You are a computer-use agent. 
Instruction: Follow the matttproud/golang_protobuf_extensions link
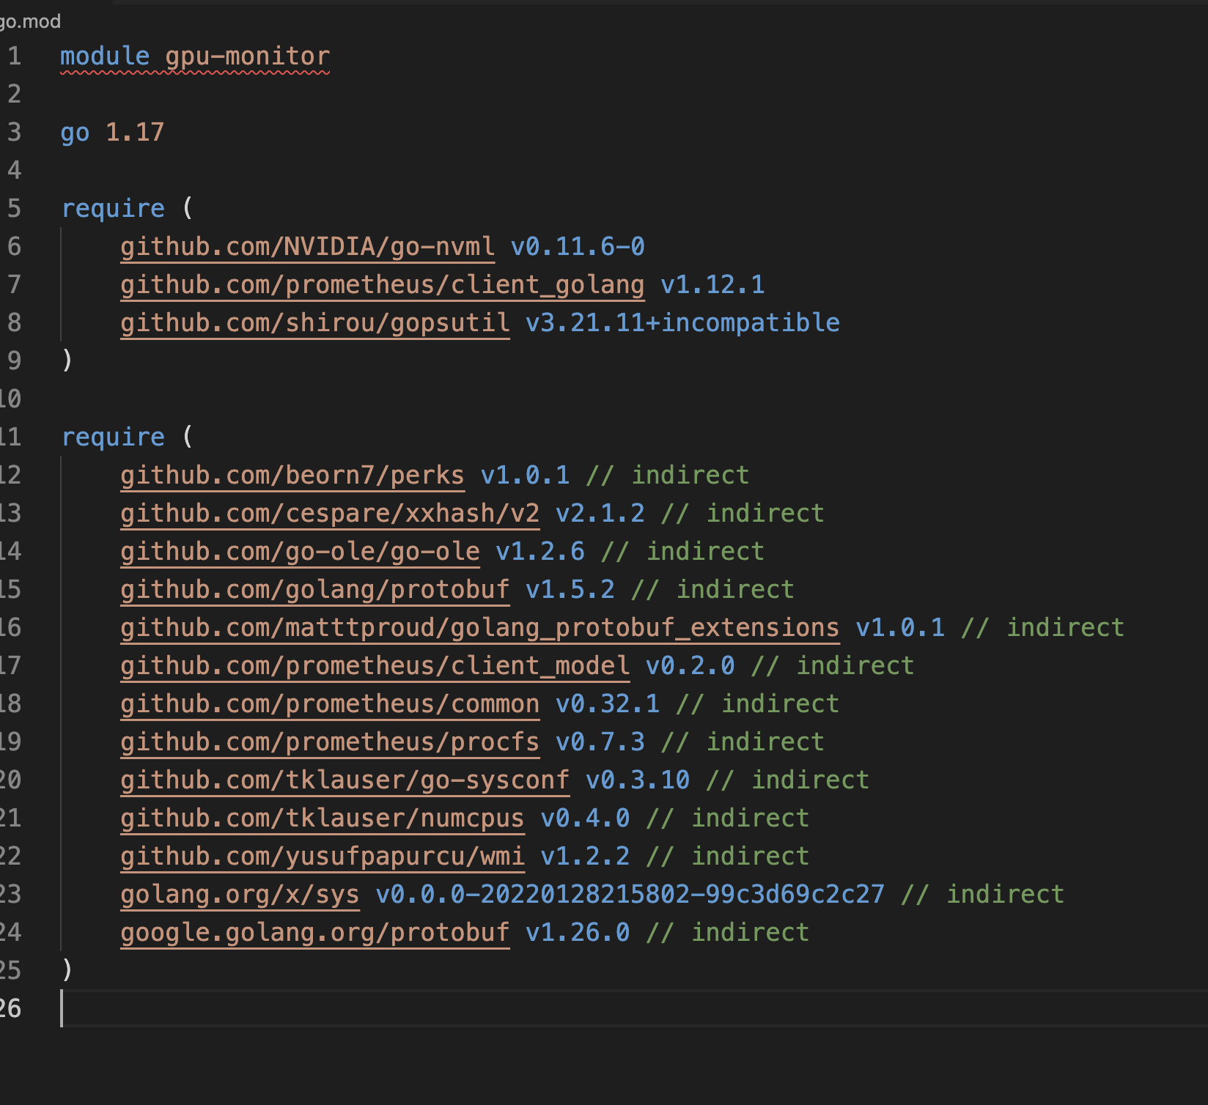tap(480, 628)
